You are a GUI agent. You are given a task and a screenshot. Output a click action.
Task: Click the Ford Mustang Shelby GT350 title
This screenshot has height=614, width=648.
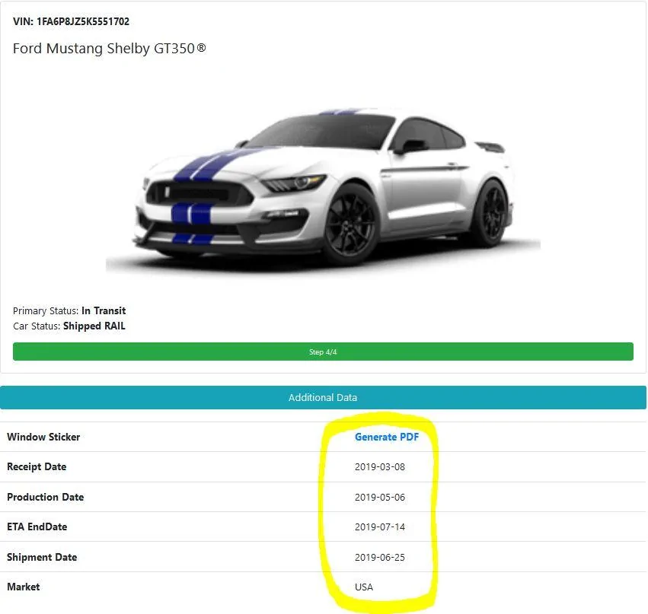(110, 49)
